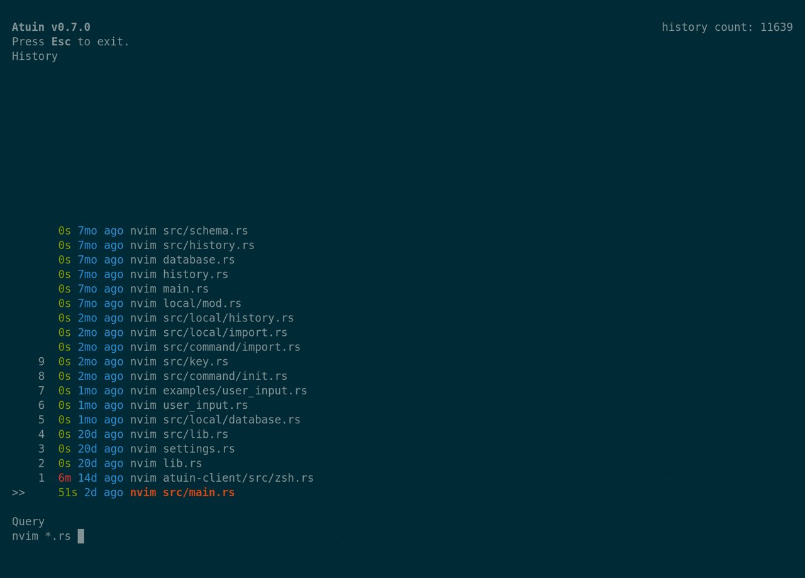Click highlighted nvim src/main.rs entry
The width and height of the screenshot is (805, 578).
[147, 492]
